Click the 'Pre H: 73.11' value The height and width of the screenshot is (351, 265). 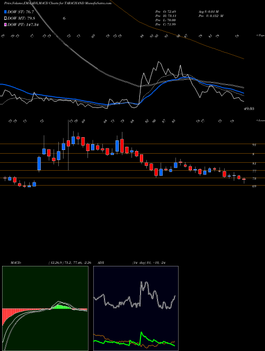tap(166, 15)
